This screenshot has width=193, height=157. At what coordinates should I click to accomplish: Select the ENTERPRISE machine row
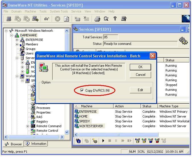[x=132, y=112]
